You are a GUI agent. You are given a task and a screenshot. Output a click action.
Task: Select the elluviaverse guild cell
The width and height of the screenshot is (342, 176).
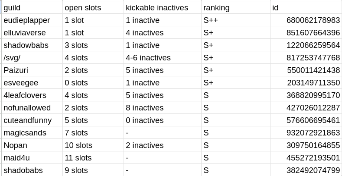31,33
